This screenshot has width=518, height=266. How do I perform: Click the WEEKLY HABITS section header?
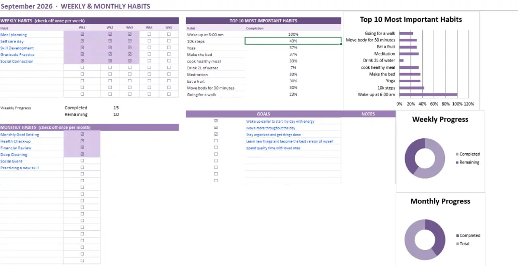coord(89,21)
